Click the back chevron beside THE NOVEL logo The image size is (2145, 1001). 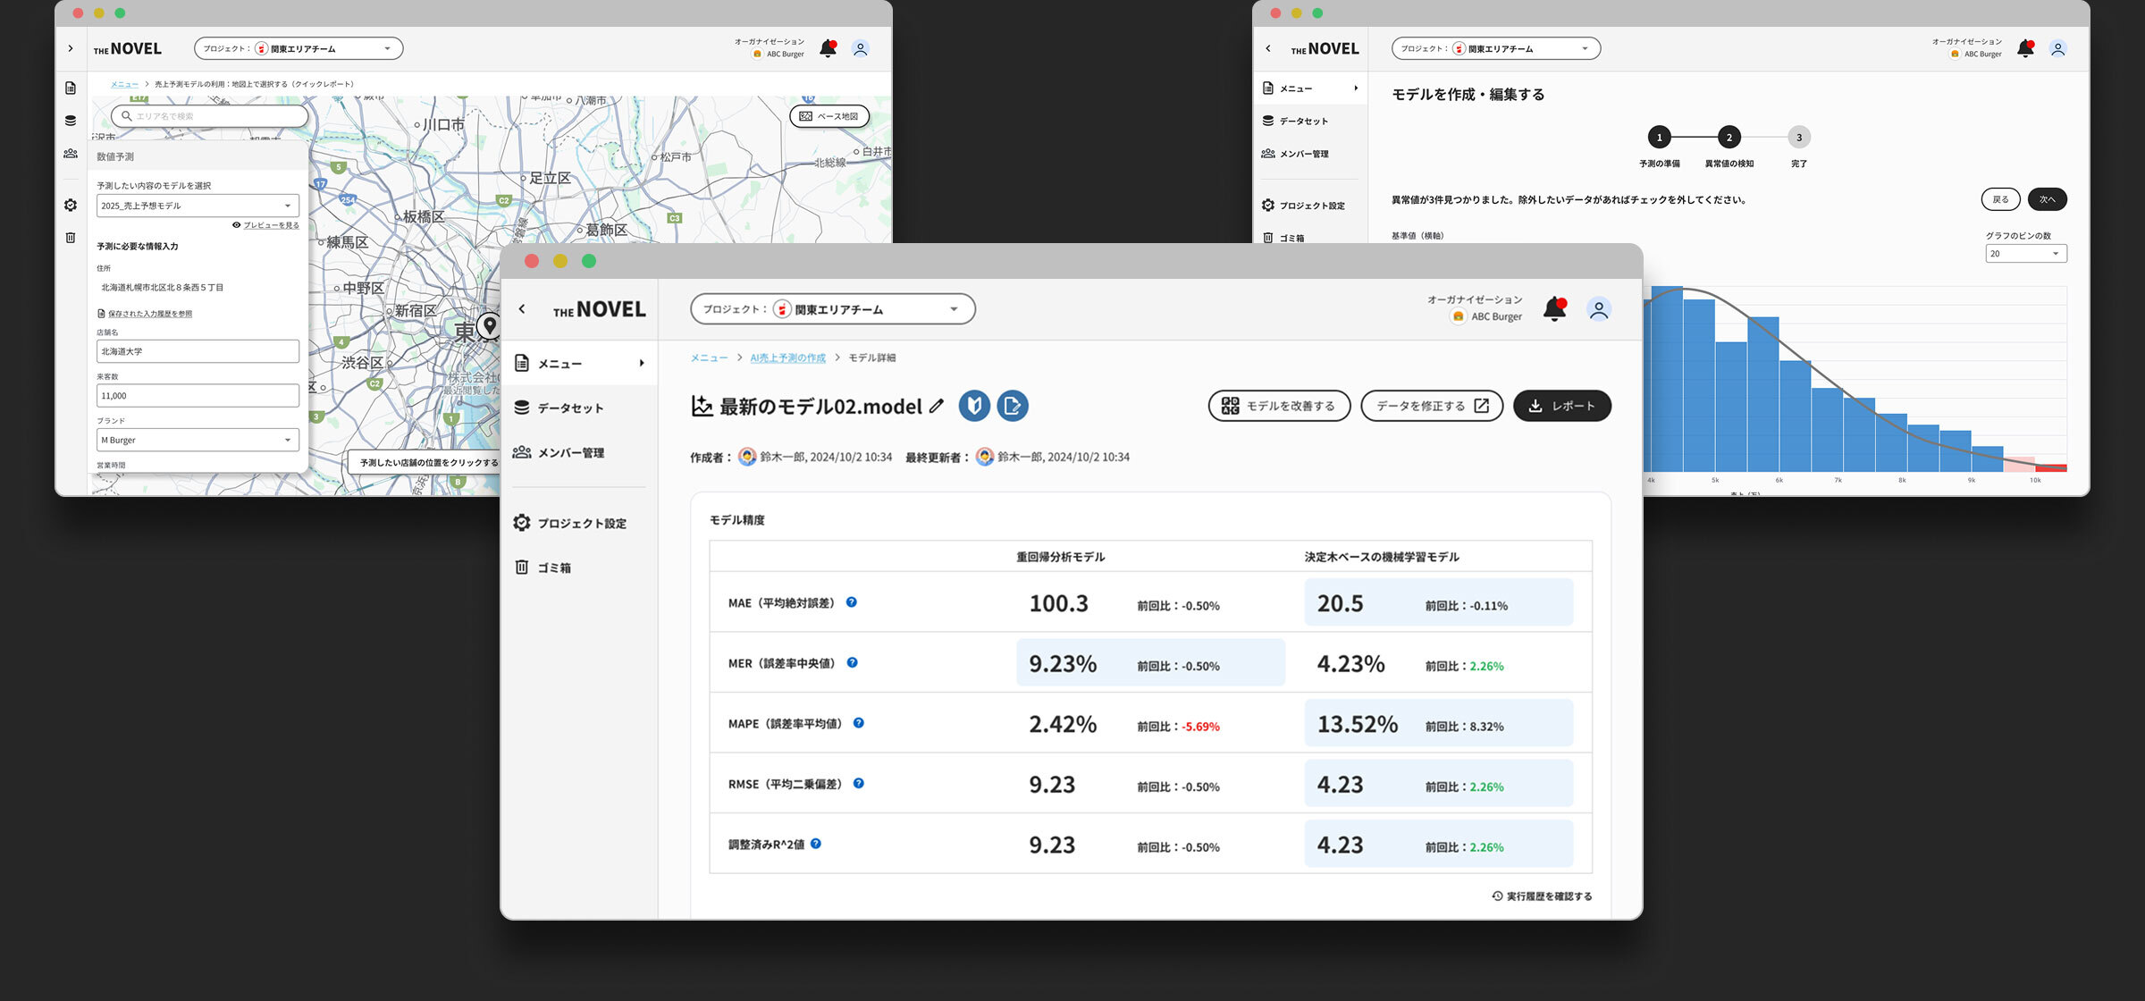coord(522,309)
